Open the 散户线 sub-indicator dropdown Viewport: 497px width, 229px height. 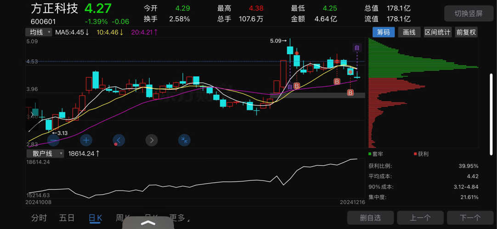tap(45, 153)
